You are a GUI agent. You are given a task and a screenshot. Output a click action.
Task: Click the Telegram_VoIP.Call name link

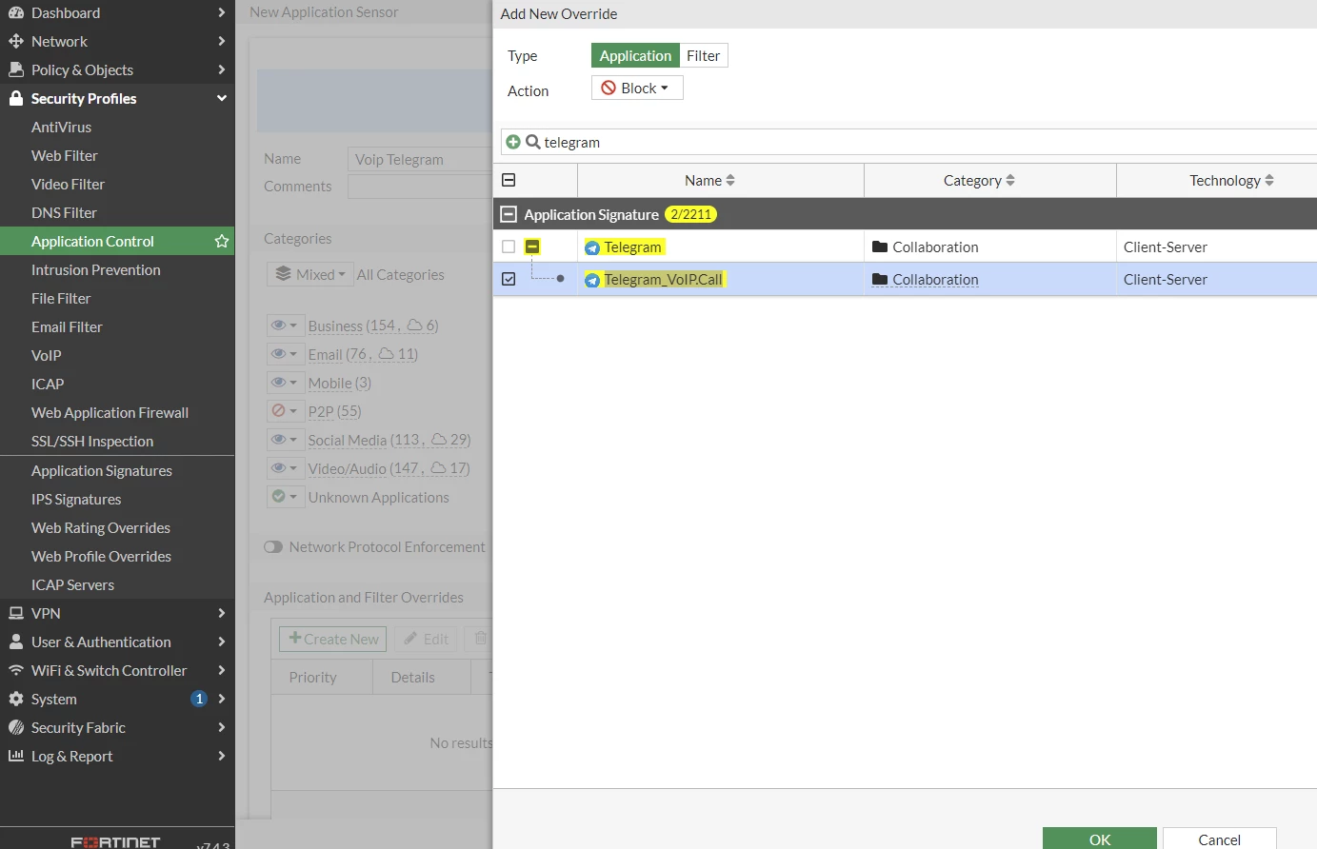click(663, 280)
